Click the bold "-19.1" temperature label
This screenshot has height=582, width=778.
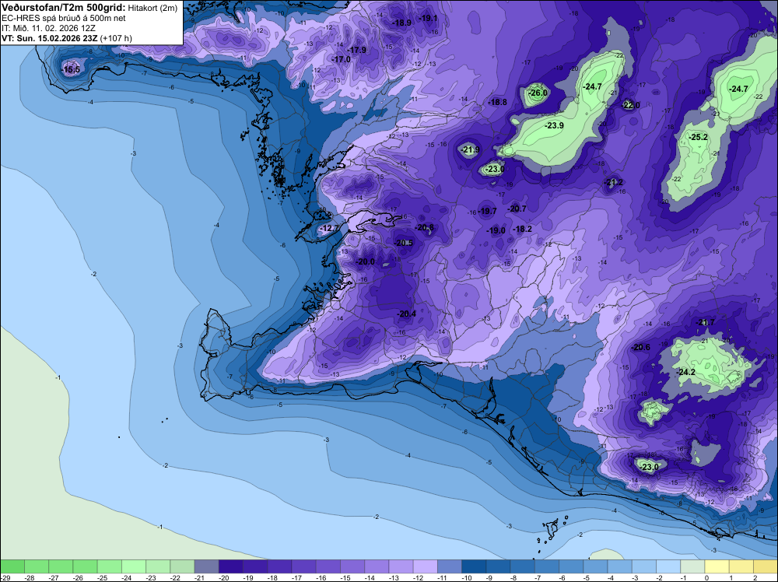pos(428,19)
